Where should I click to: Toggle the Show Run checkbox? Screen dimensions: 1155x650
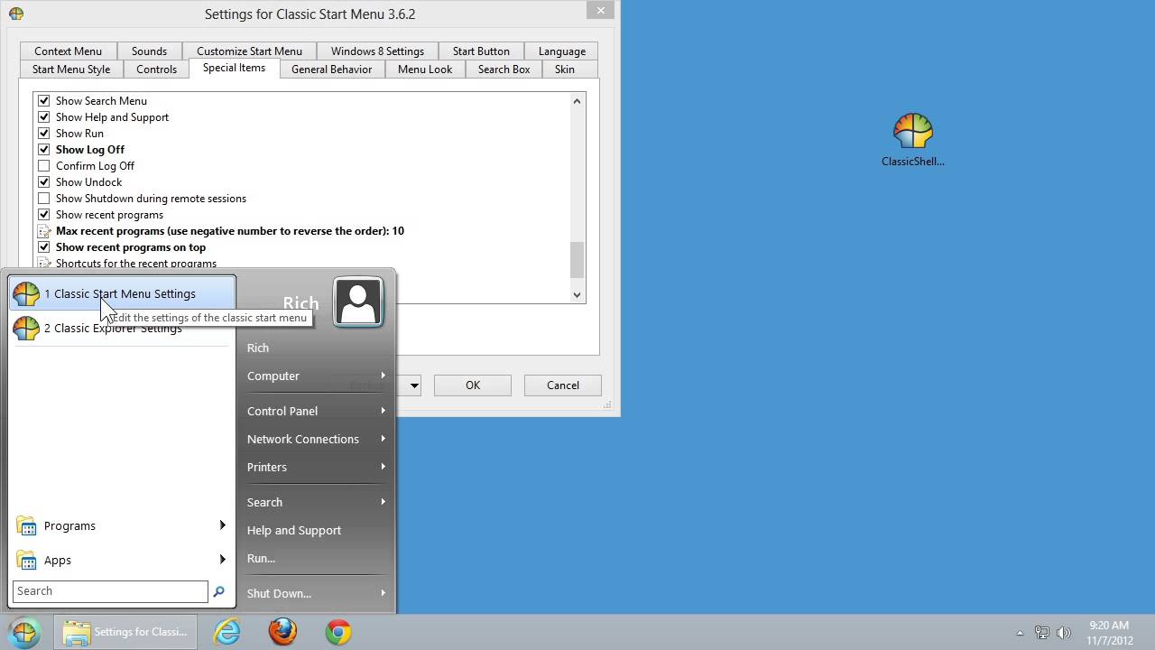43,134
